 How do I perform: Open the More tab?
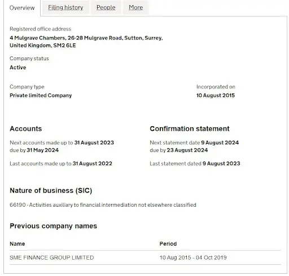click(135, 7)
